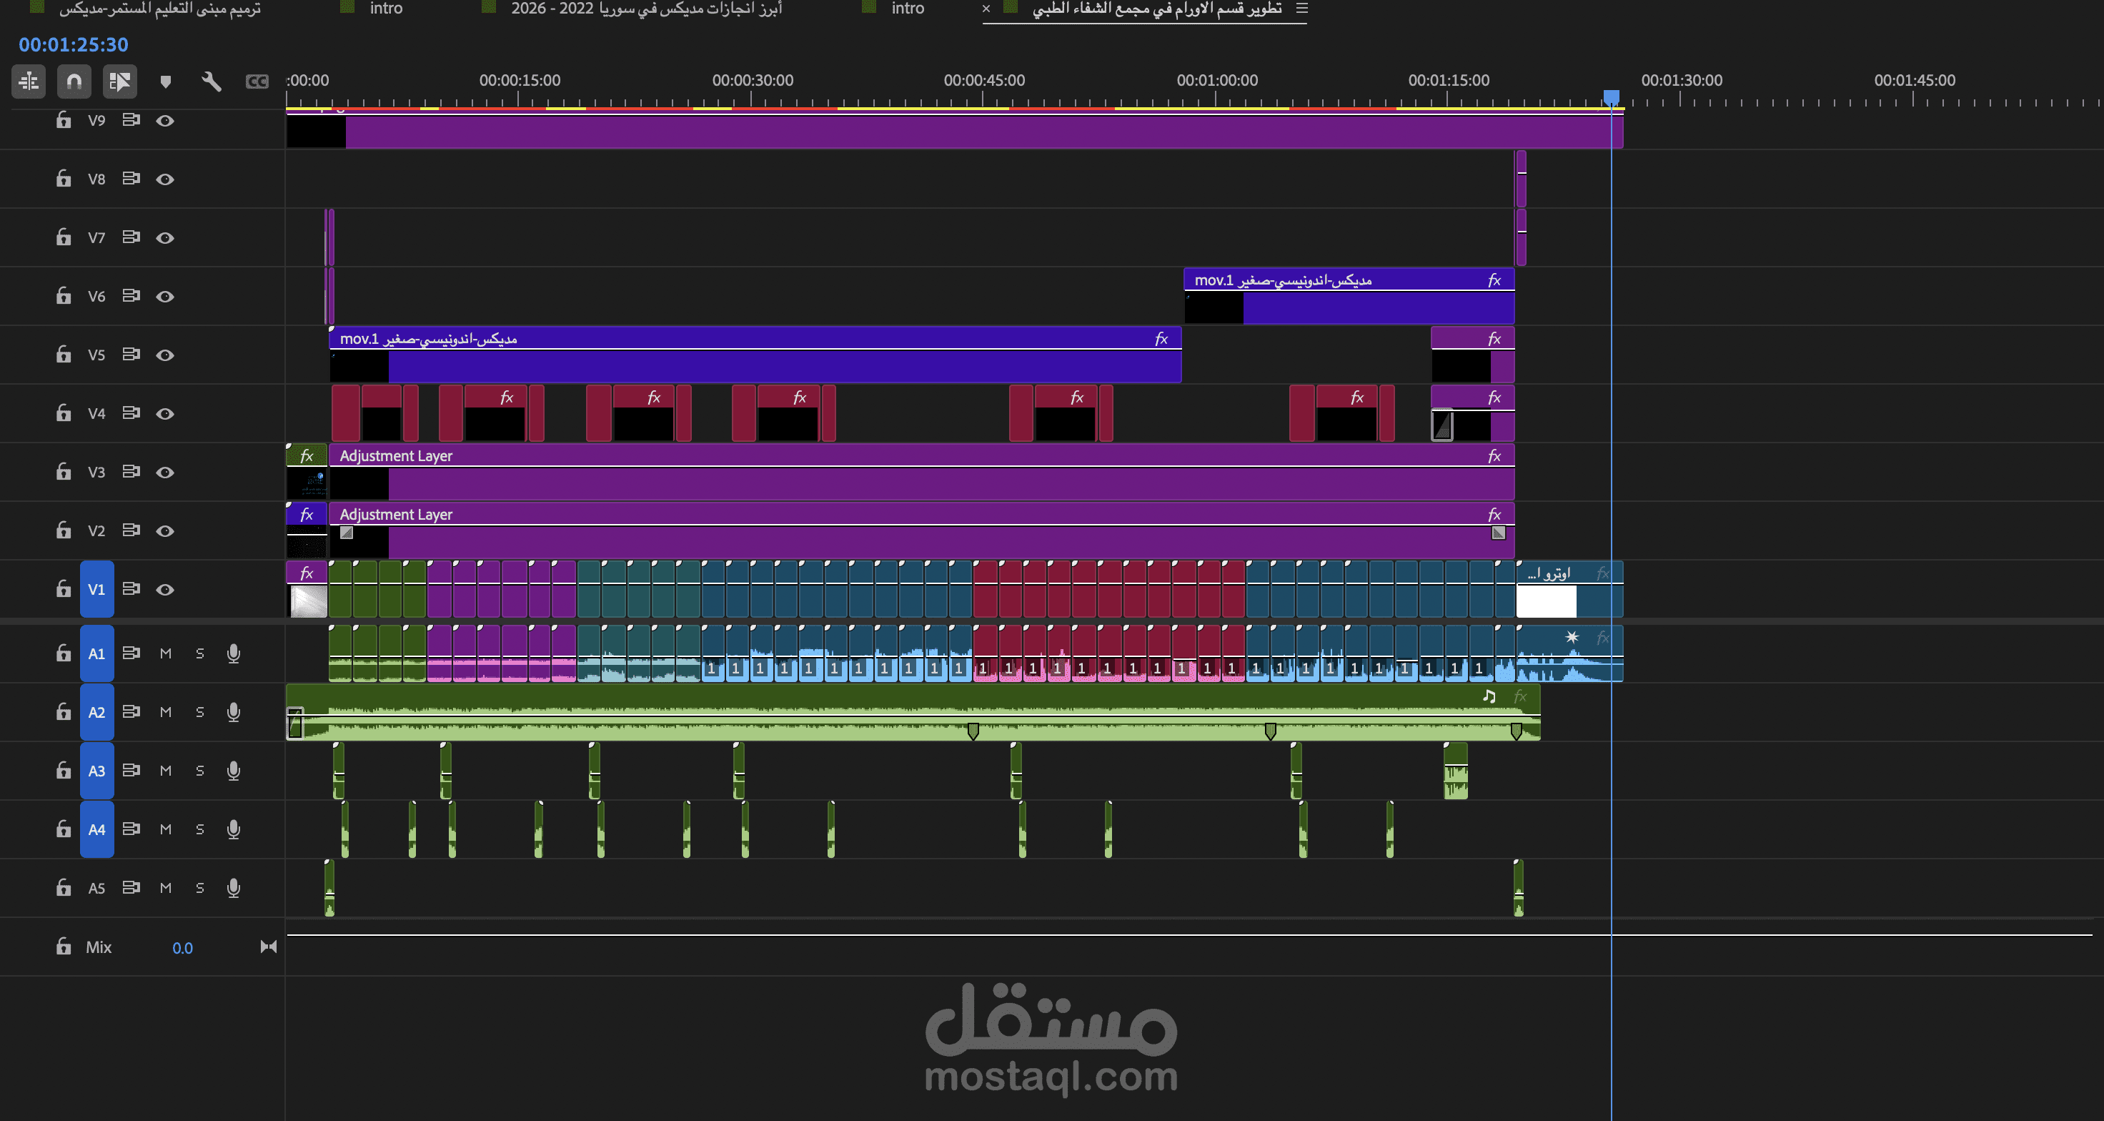The height and width of the screenshot is (1121, 2104).
Task: Select the اوترو clip on V1
Action: (x=1569, y=589)
